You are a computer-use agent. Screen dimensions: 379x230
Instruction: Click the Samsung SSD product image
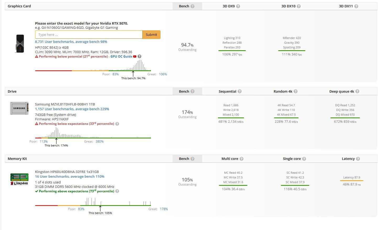click(x=19, y=108)
